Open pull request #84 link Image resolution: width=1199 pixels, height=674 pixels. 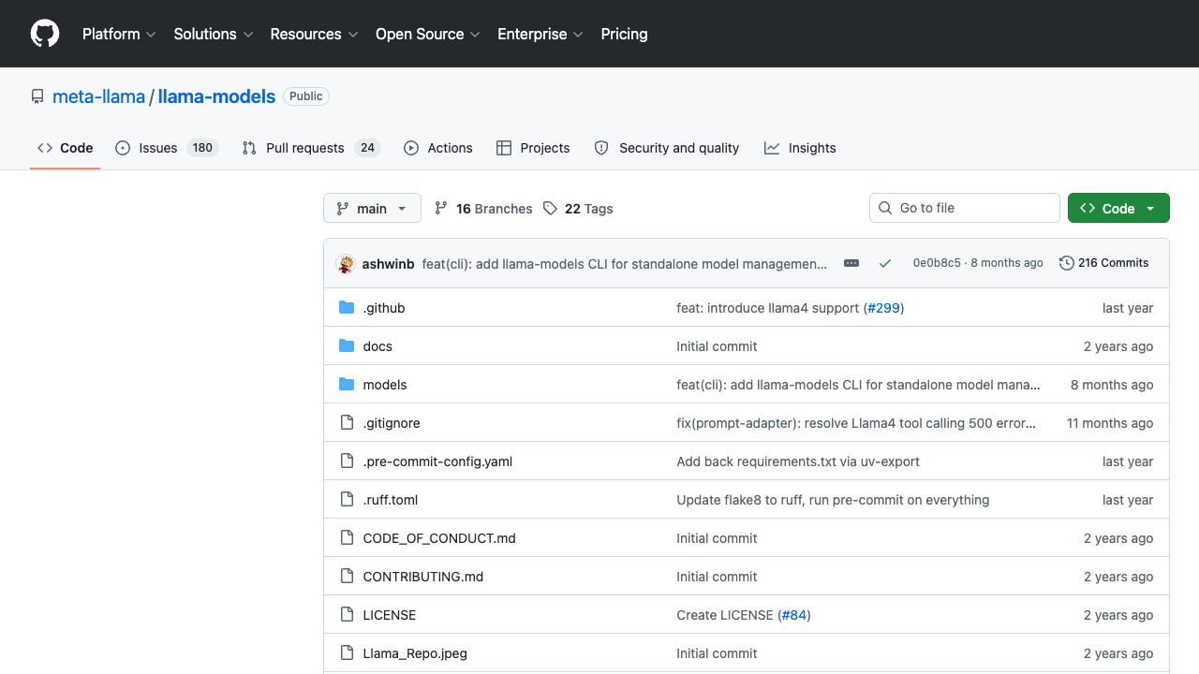(794, 615)
